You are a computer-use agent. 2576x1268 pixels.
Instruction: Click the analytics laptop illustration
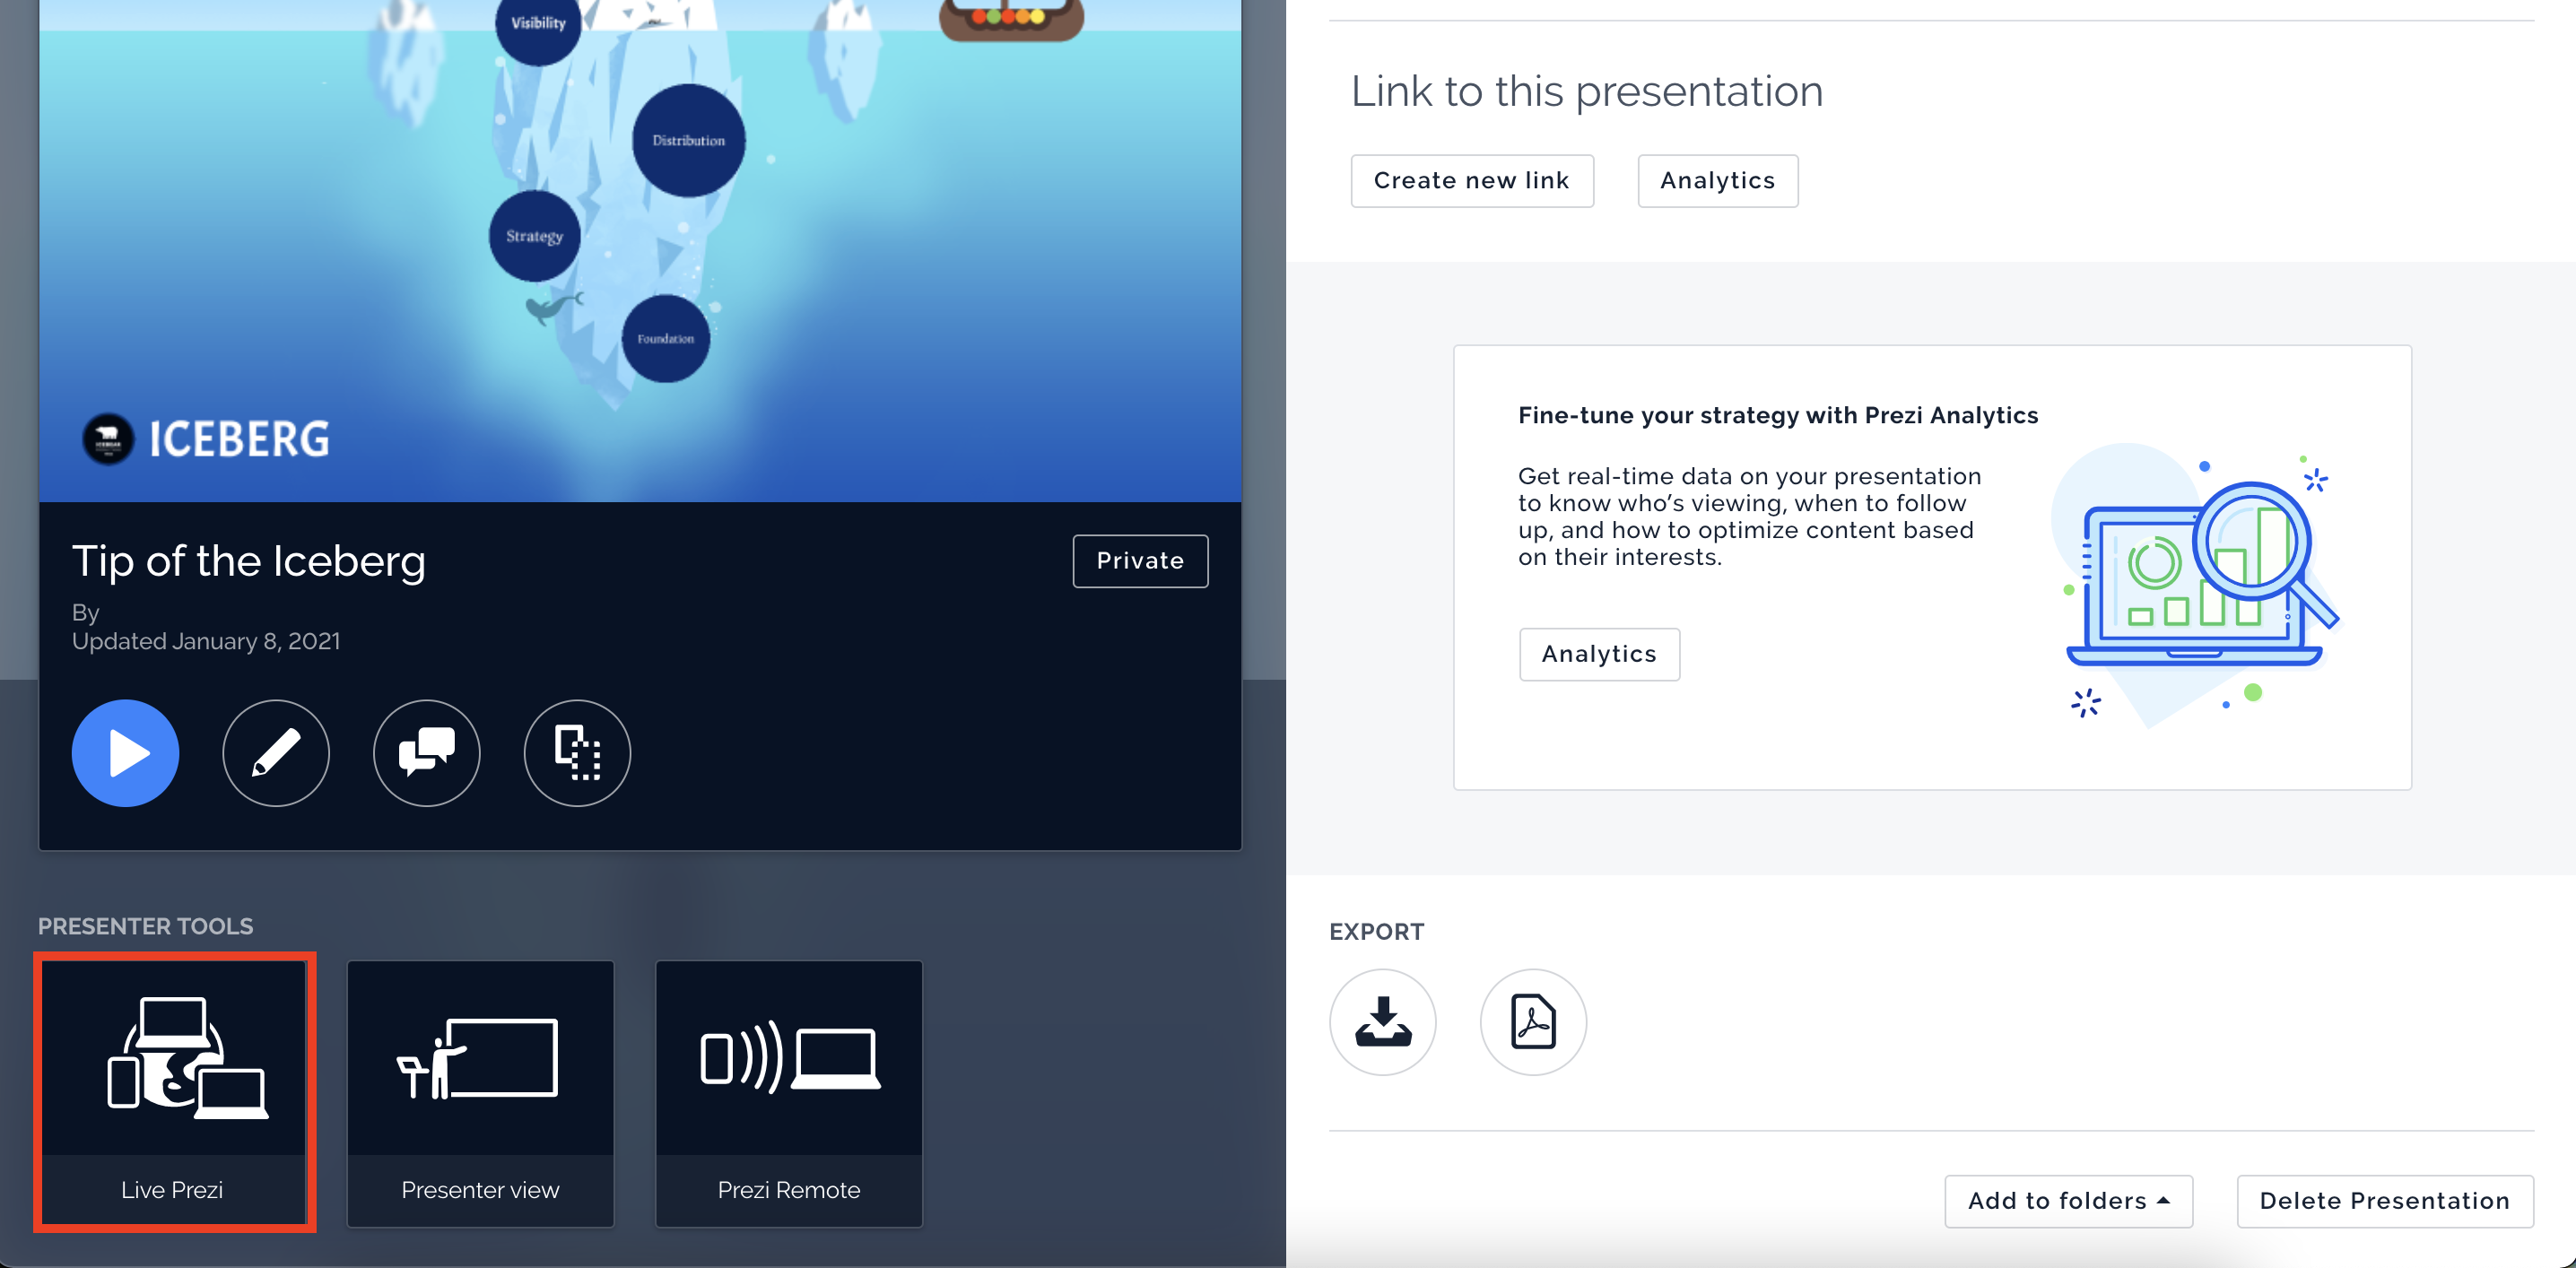[2195, 585]
